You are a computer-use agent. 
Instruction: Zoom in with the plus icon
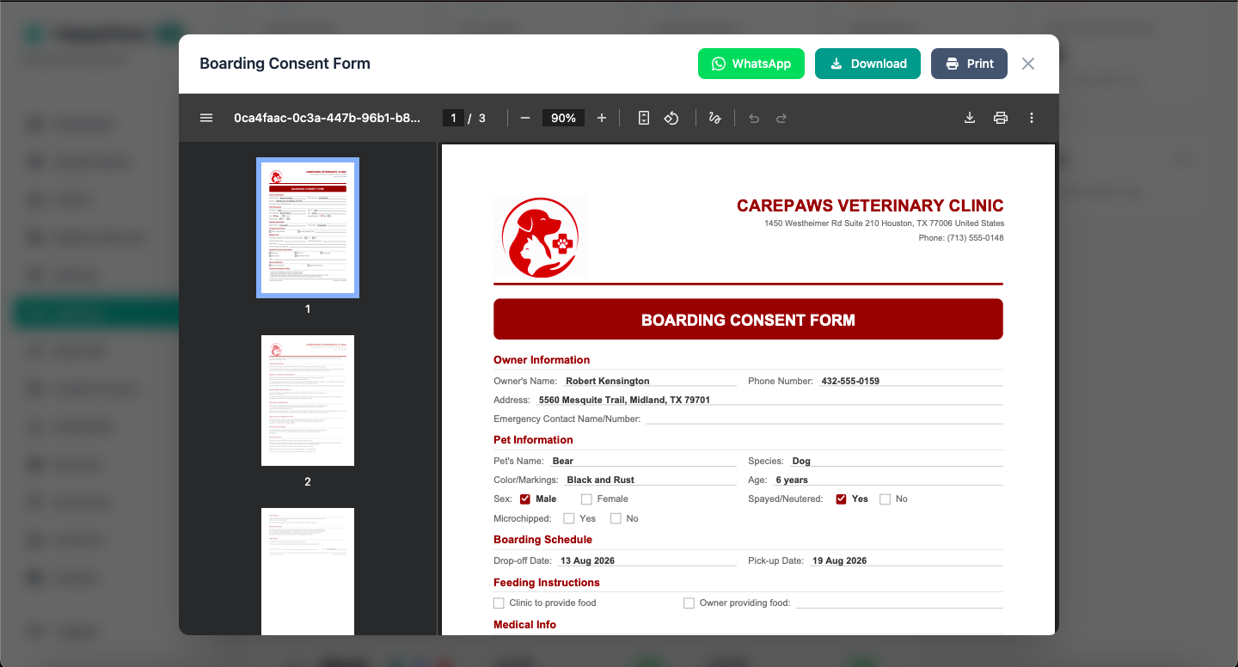[x=602, y=118]
